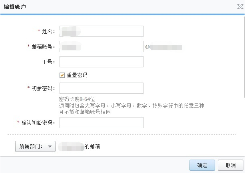This screenshot has height=176, width=247.
Task: Click the password length hint text
Action: [x=77, y=99]
